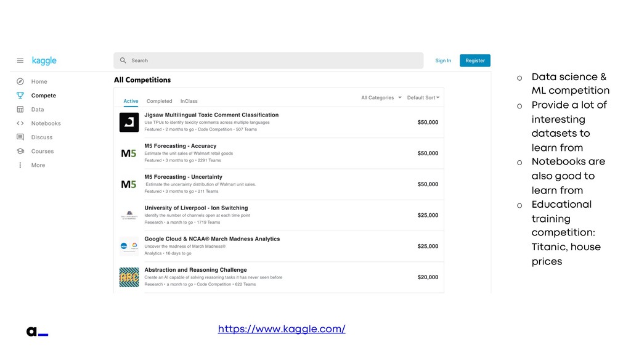Open the All Categories dropdown

click(x=381, y=98)
